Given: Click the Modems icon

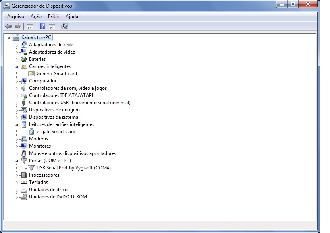Looking at the screenshot, I should coord(23,139).
